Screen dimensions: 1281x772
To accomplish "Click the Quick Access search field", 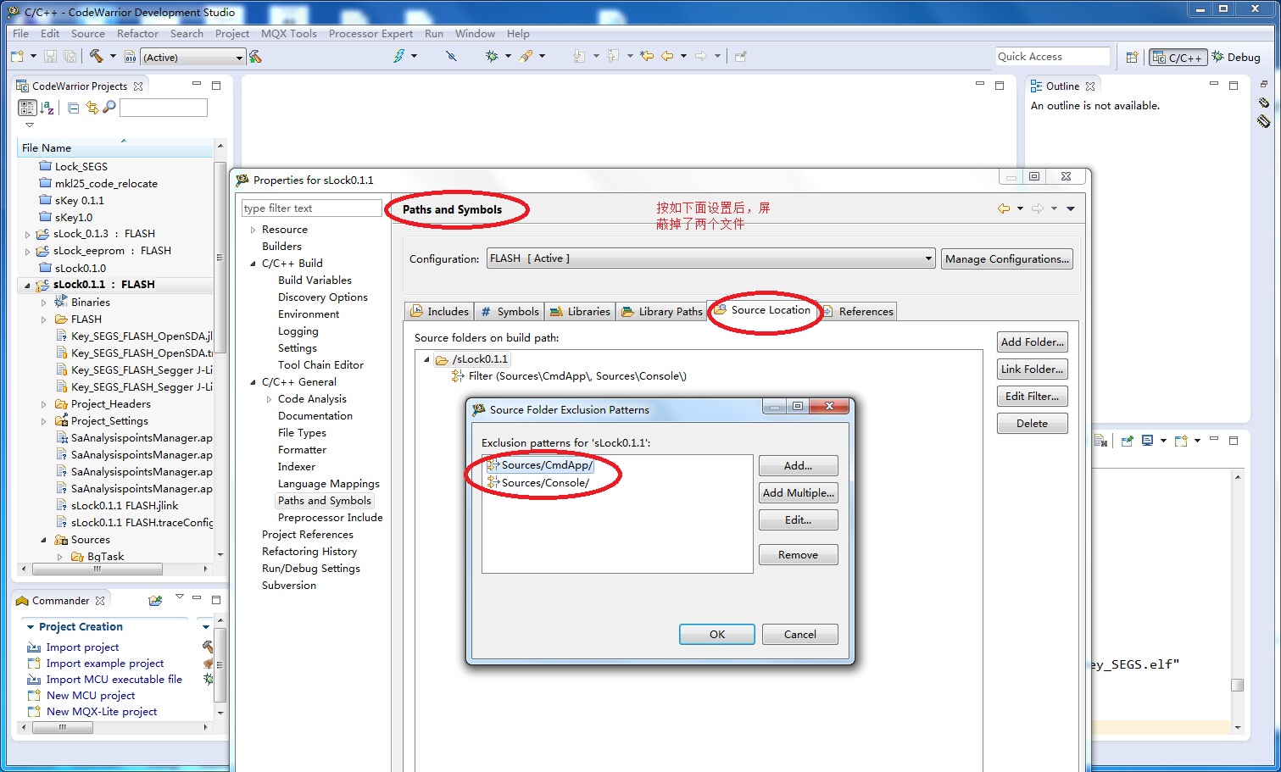I will tap(1052, 57).
